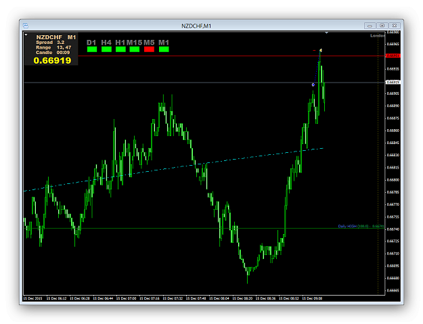Click the 0.66680 price axis label

tap(393, 278)
